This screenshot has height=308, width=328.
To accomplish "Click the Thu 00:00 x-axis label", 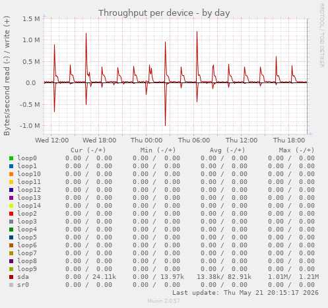I will [x=147, y=140].
